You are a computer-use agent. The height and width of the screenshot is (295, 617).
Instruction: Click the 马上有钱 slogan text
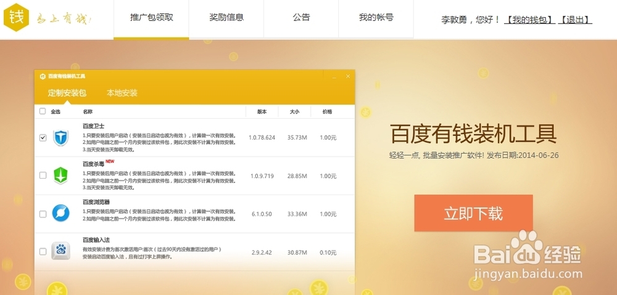click(64, 18)
